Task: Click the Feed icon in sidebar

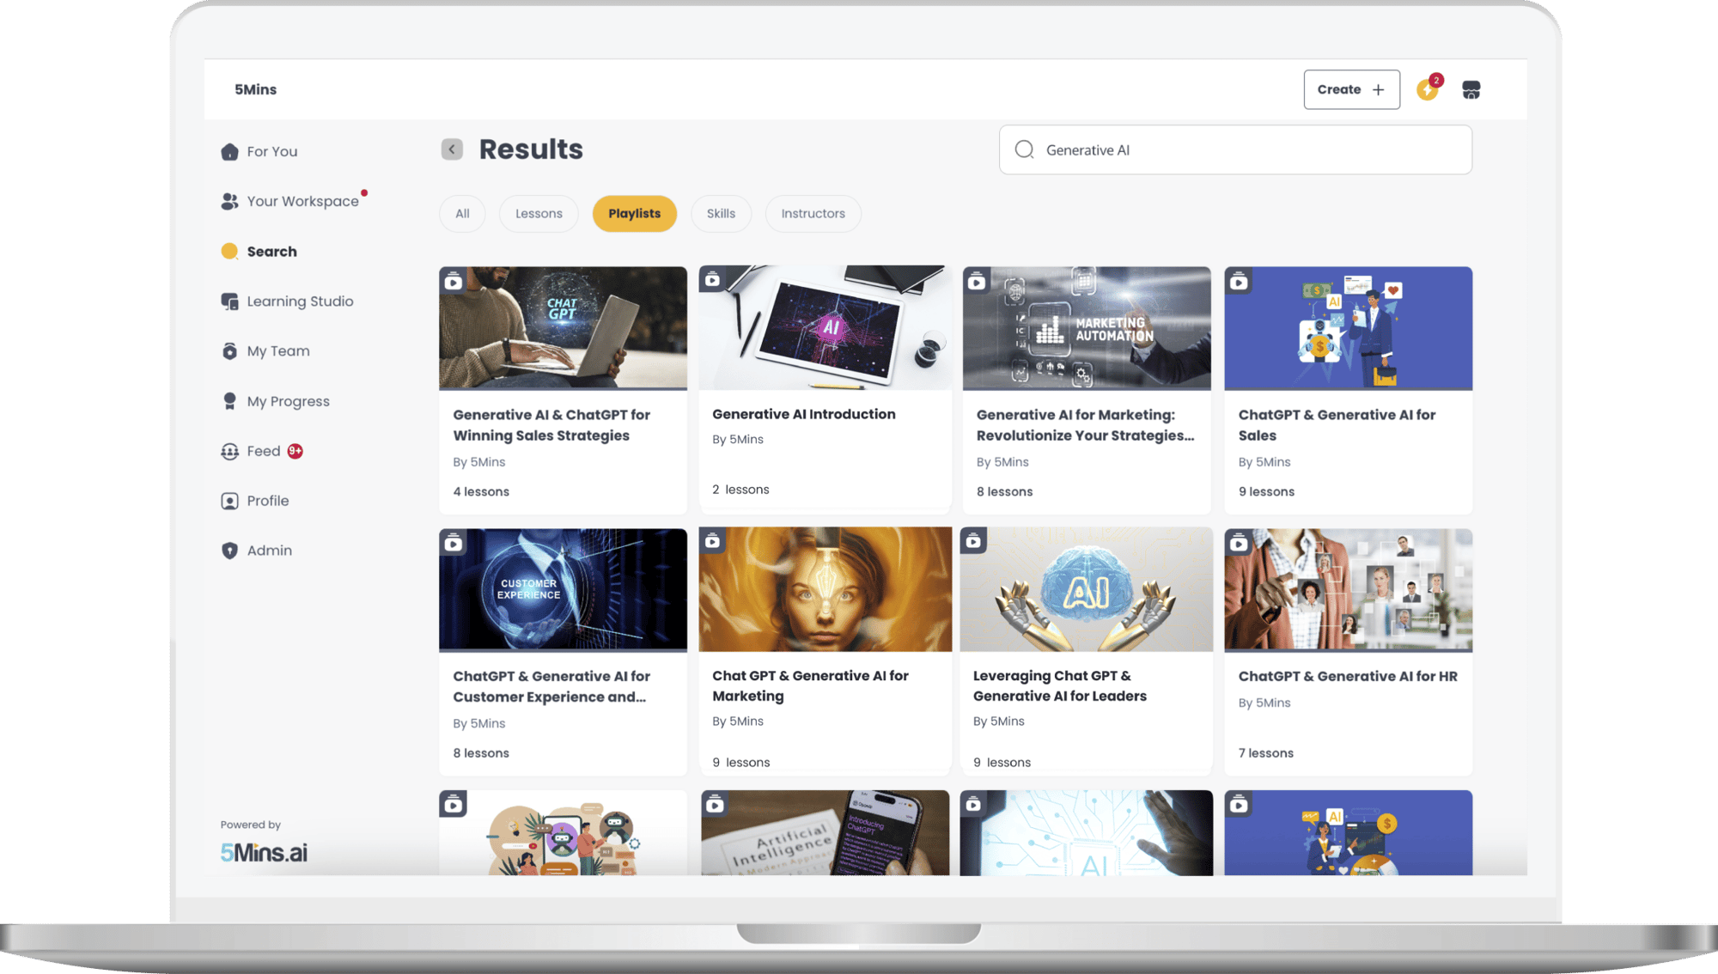Action: coord(229,451)
